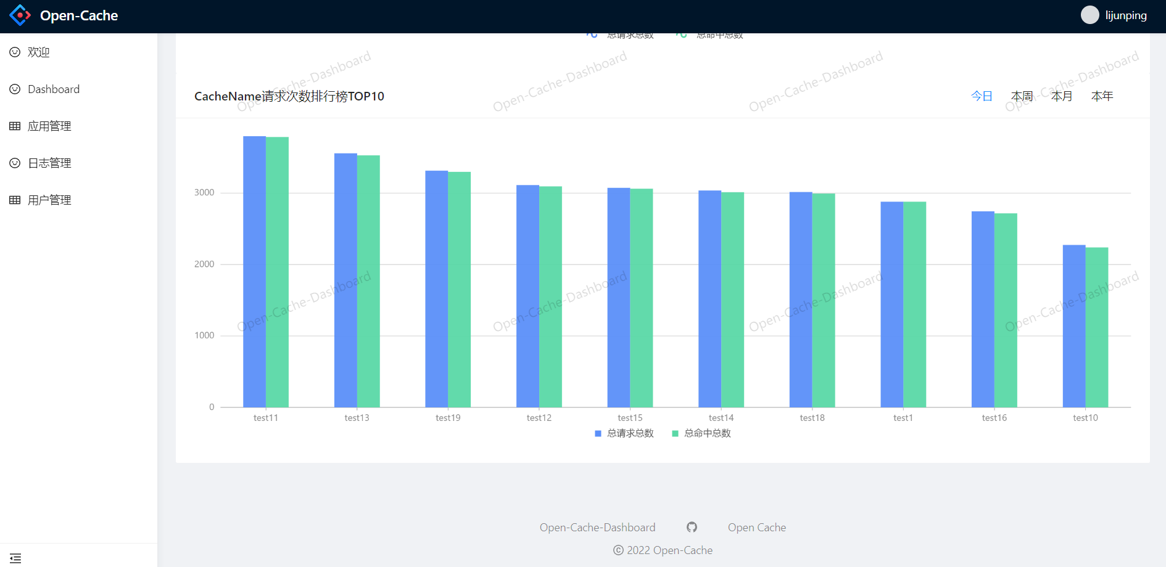The width and height of the screenshot is (1166, 567).
Task: Click the Open-Cache diamond logo icon
Action: 20,15
